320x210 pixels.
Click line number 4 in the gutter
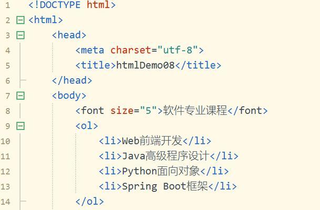(8, 50)
